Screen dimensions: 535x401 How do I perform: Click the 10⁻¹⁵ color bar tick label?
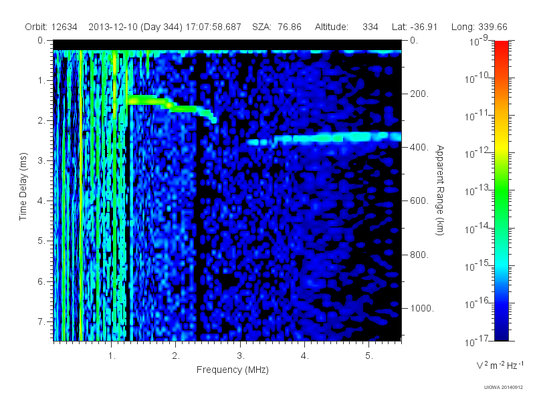tap(477, 266)
